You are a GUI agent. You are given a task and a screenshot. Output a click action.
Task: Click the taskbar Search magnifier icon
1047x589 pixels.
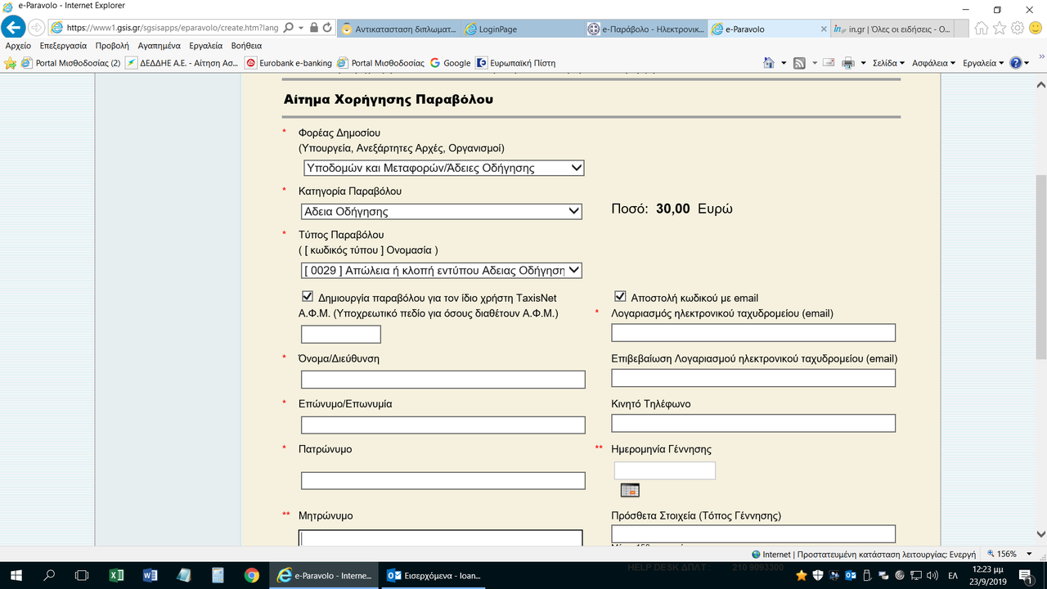point(49,575)
